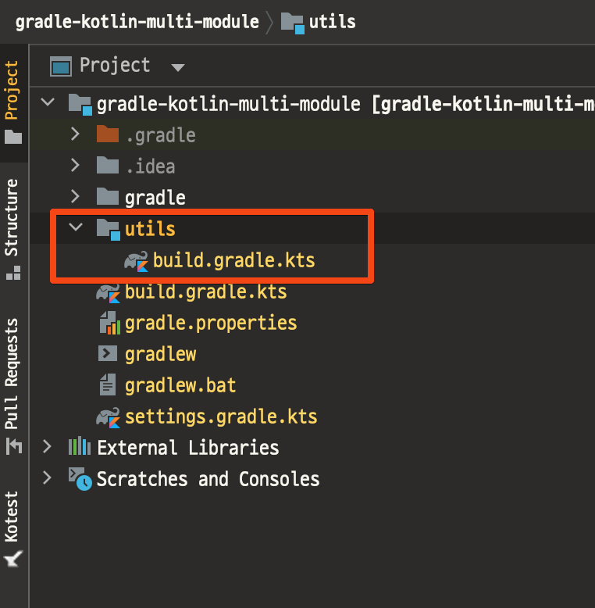Click Gradle icon of root build.gradle.kts
The width and height of the screenshot is (595, 608).
point(108,294)
